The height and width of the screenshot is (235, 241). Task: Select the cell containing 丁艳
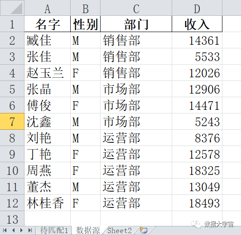pyautogui.click(x=47, y=154)
